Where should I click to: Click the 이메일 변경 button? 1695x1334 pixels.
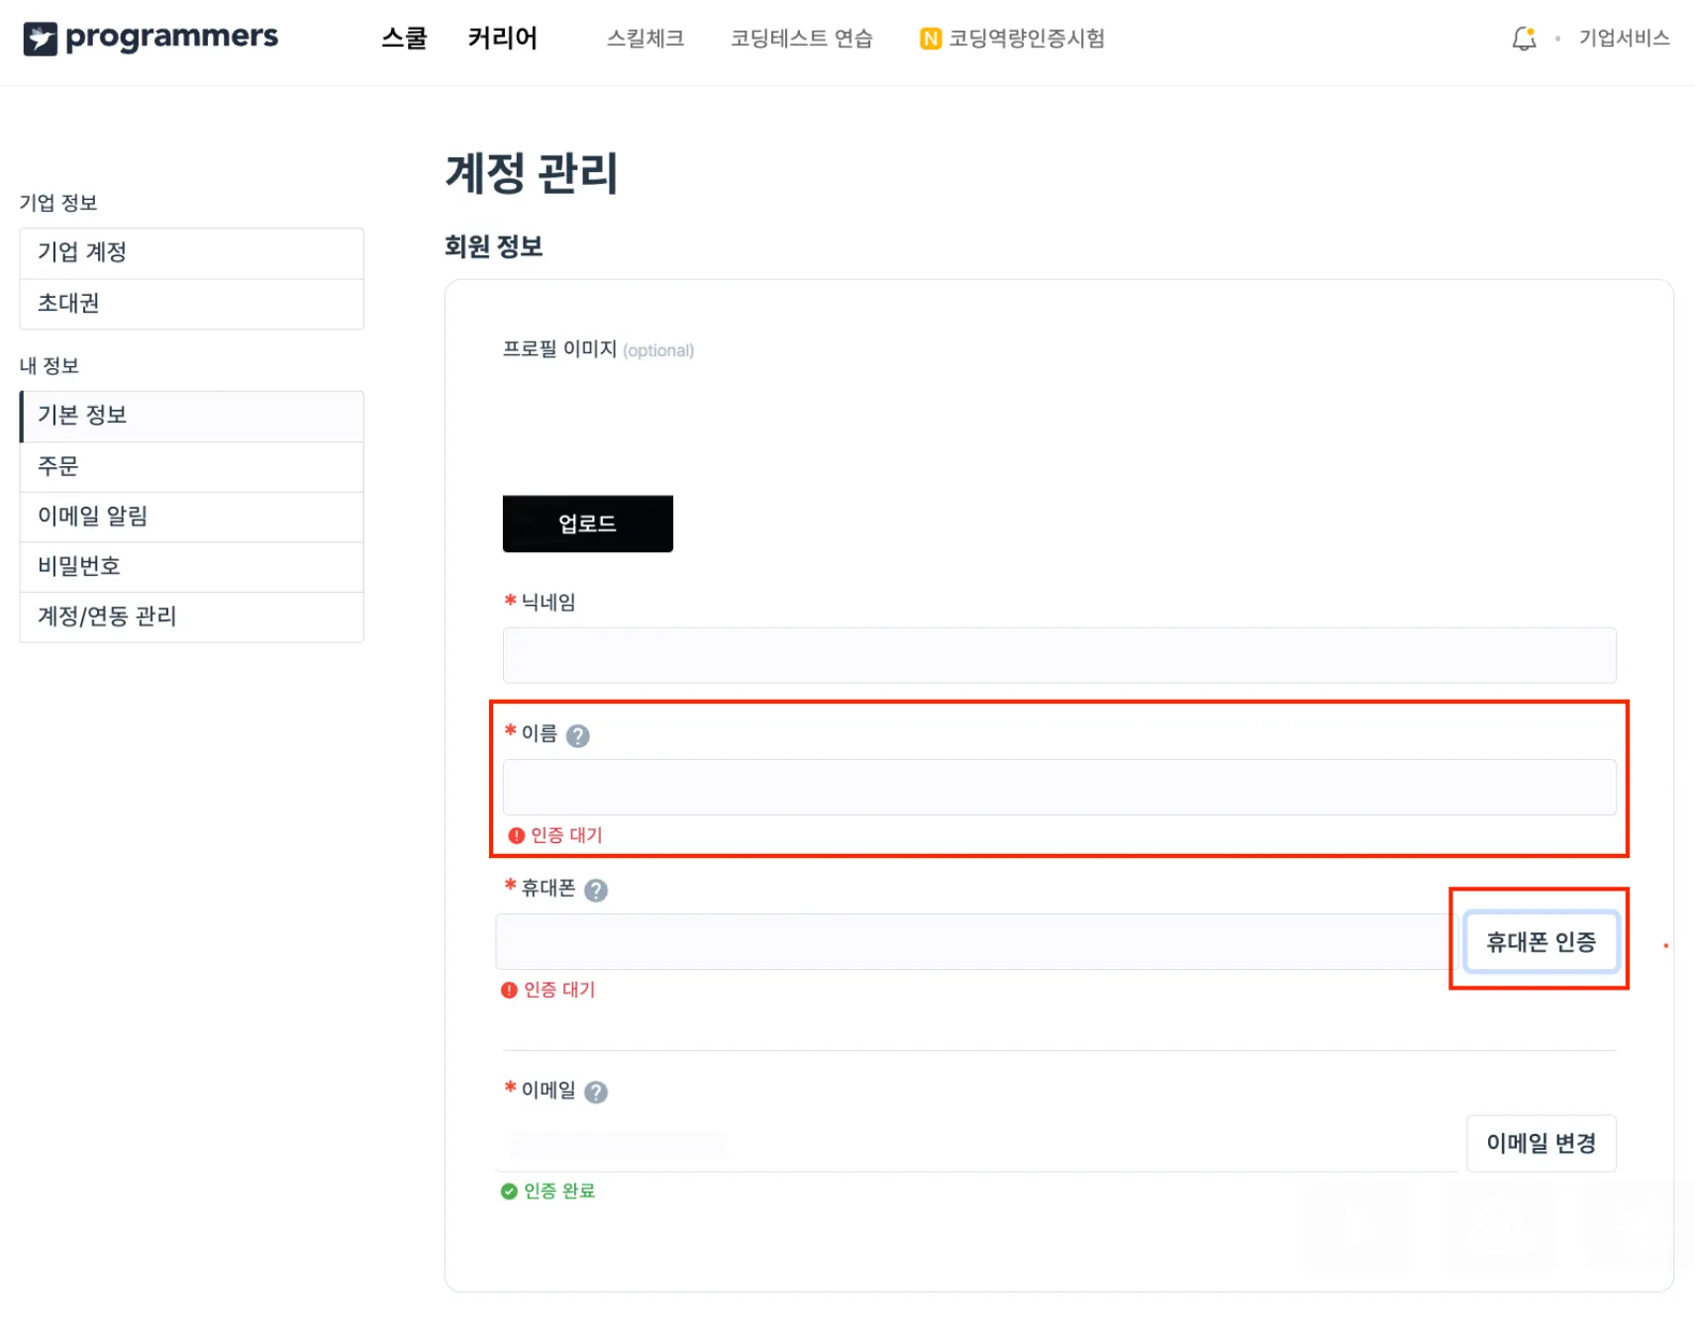(1541, 1143)
